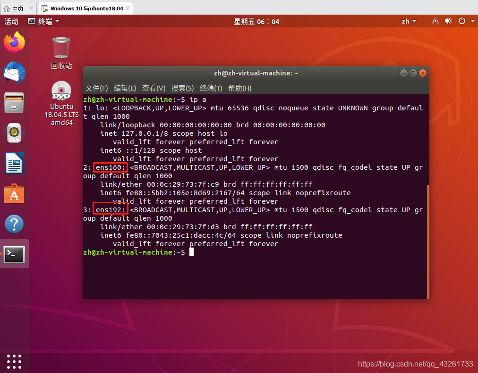478x373 pixels.
Task: Open the 查看(V) menu
Action: (x=154, y=88)
